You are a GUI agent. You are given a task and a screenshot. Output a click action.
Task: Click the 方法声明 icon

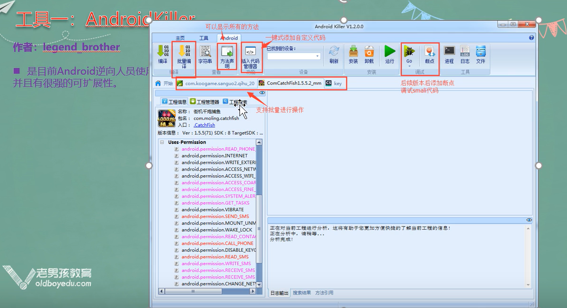pos(227,57)
